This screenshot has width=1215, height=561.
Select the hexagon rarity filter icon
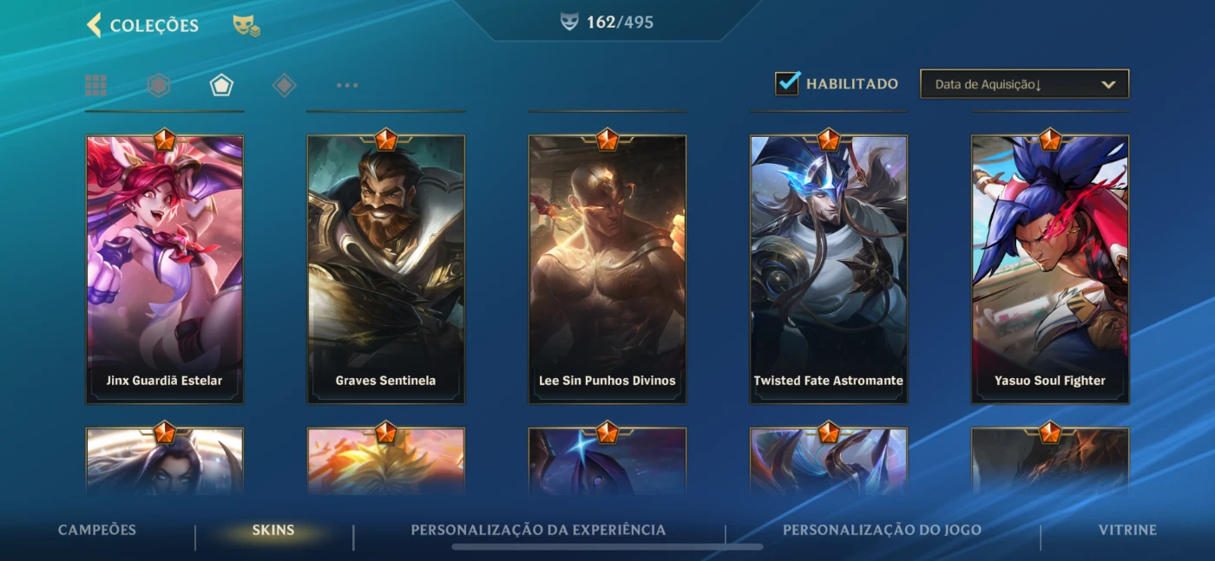pos(158,85)
